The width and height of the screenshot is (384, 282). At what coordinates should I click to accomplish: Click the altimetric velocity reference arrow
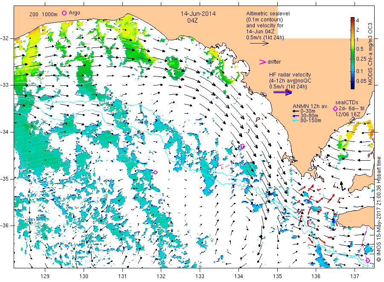click(x=259, y=44)
